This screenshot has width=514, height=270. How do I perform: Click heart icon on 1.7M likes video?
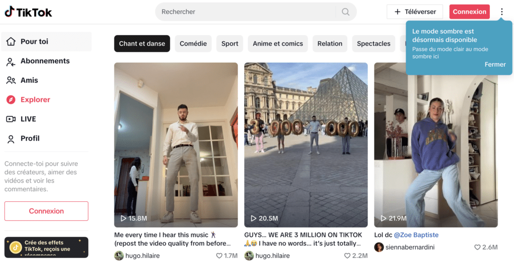(219, 255)
